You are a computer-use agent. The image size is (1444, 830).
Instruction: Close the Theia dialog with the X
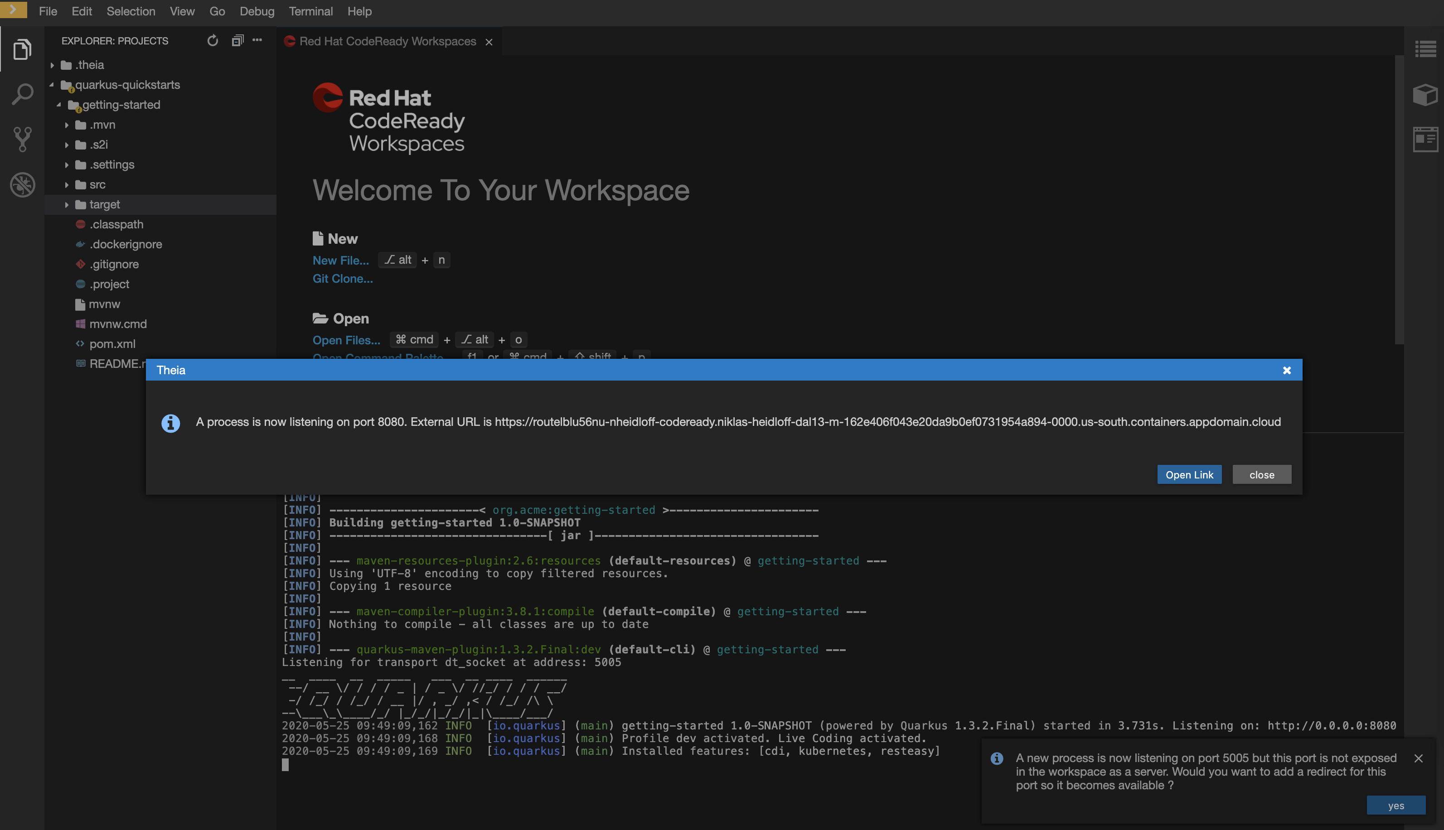point(1287,370)
